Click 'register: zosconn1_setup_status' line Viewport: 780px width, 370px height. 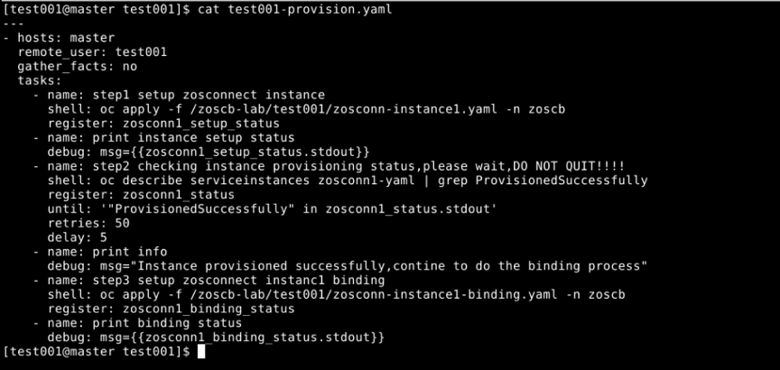click(x=163, y=124)
